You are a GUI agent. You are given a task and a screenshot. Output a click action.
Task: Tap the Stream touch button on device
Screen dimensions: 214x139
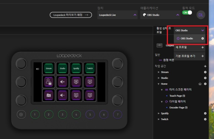(49, 68)
